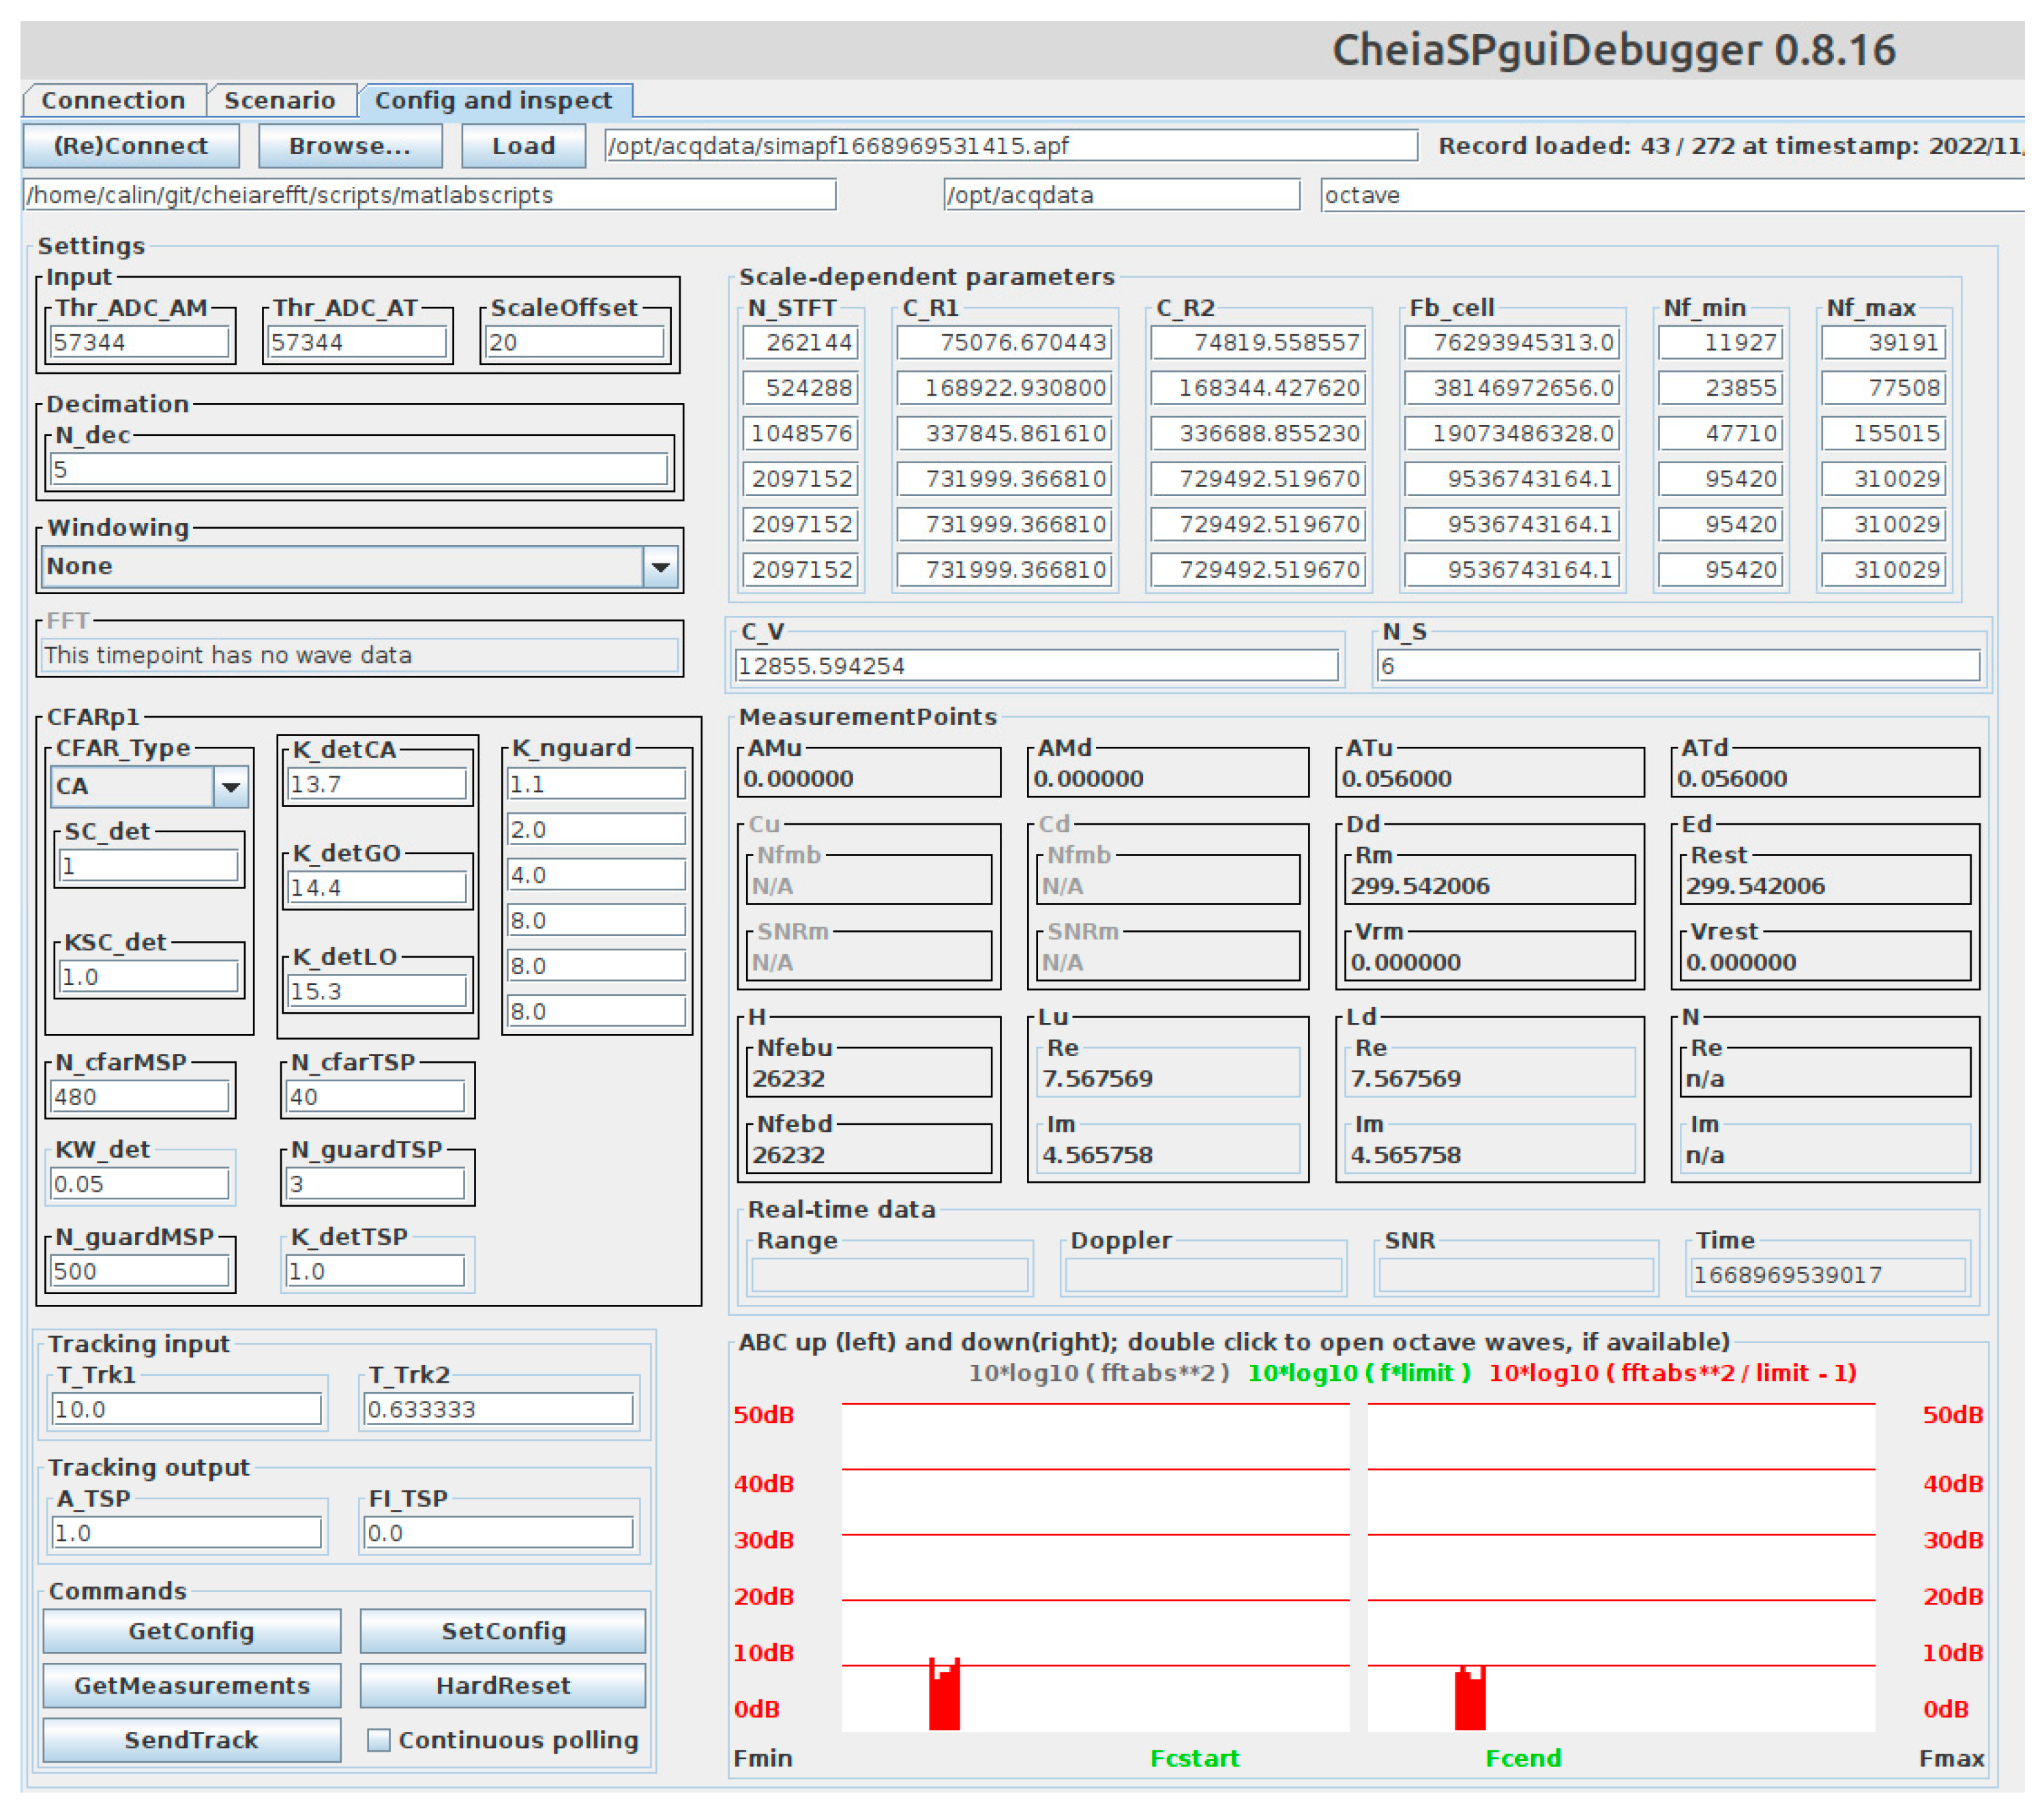The image size is (2044, 1811).
Task: Switch to the Connection tab
Action: (x=113, y=101)
